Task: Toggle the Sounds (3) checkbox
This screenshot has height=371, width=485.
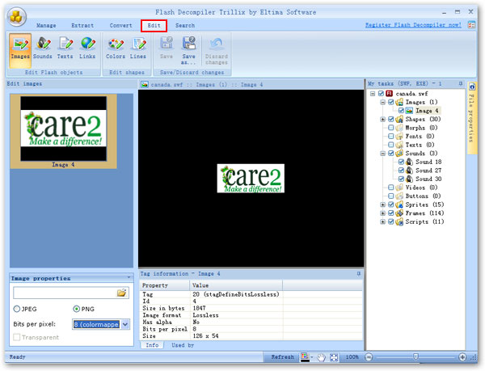Action: pos(391,153)
